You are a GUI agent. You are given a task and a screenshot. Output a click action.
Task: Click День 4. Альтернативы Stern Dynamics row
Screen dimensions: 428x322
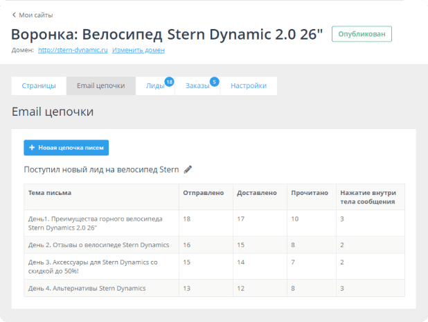tap(214, 288)
